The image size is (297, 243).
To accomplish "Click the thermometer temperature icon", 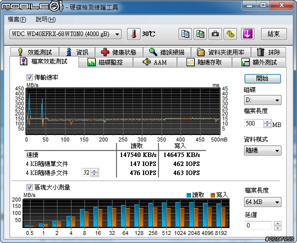I will [x=133, y=34].
